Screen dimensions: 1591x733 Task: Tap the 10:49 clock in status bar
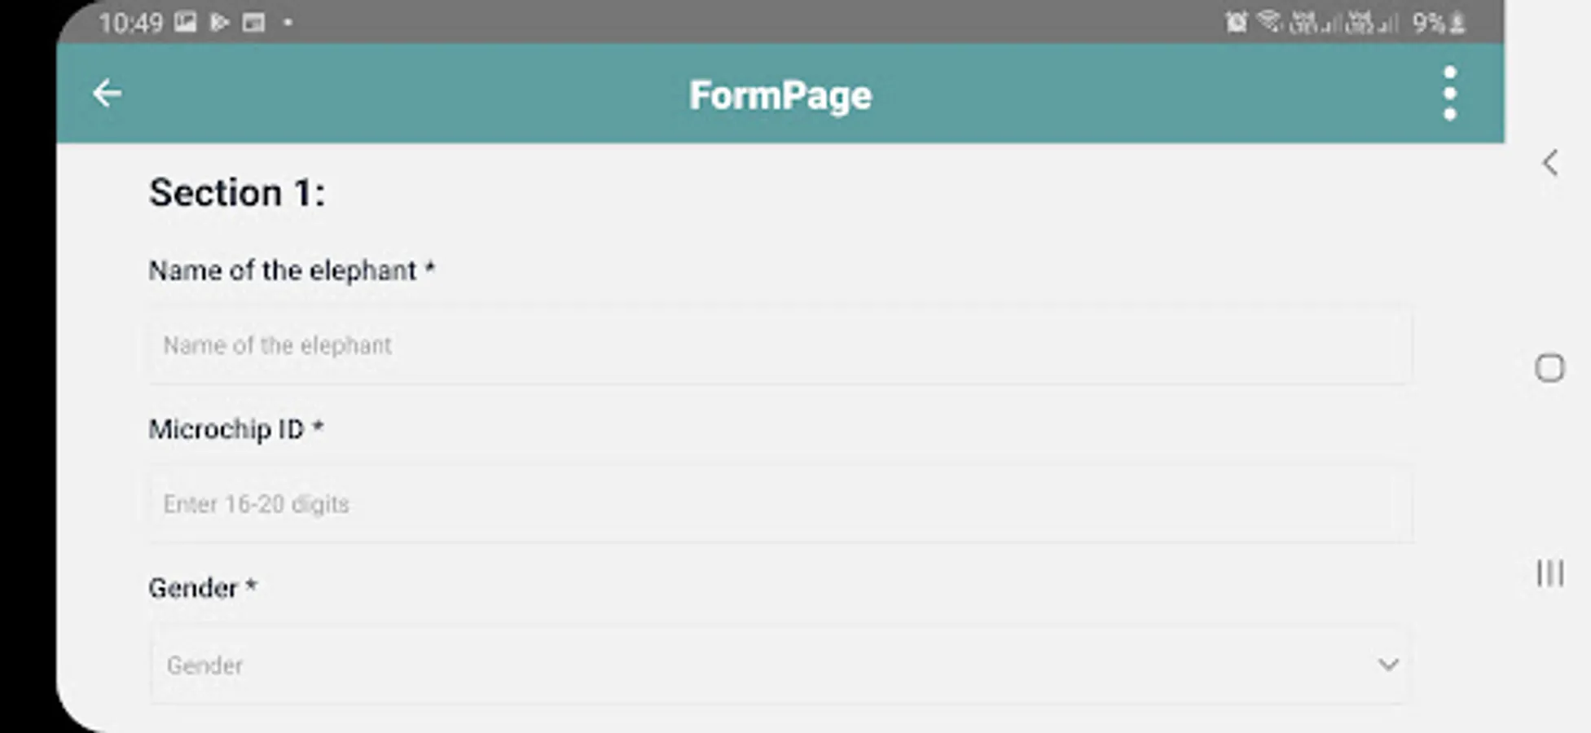[130, 23]
